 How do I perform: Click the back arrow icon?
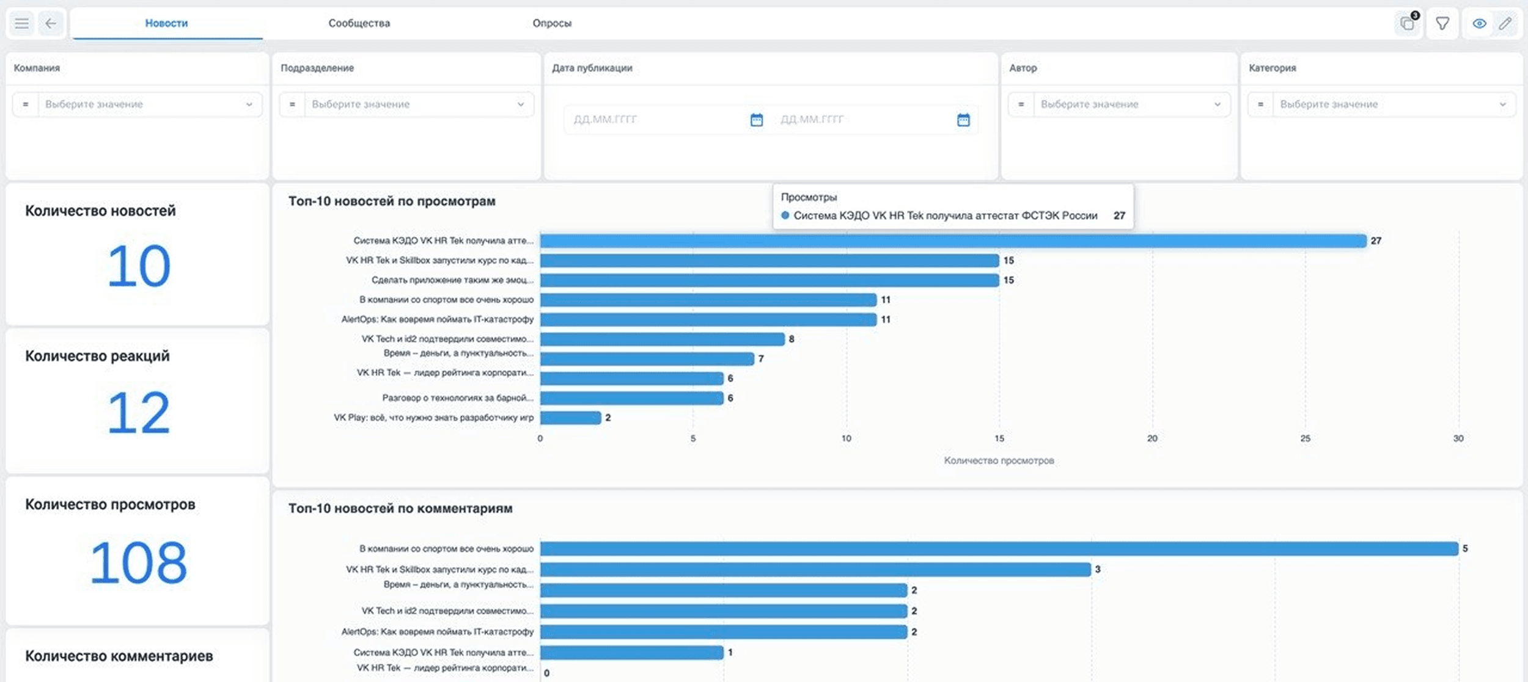(51, 24)
